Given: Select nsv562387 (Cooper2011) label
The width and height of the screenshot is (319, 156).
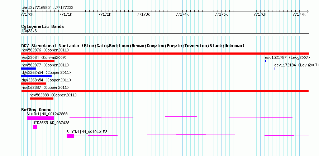Looking at the screenshot, I should click(x=45, y=87).
